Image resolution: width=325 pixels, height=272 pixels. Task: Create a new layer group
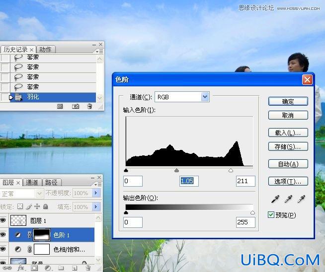point(61,268)
